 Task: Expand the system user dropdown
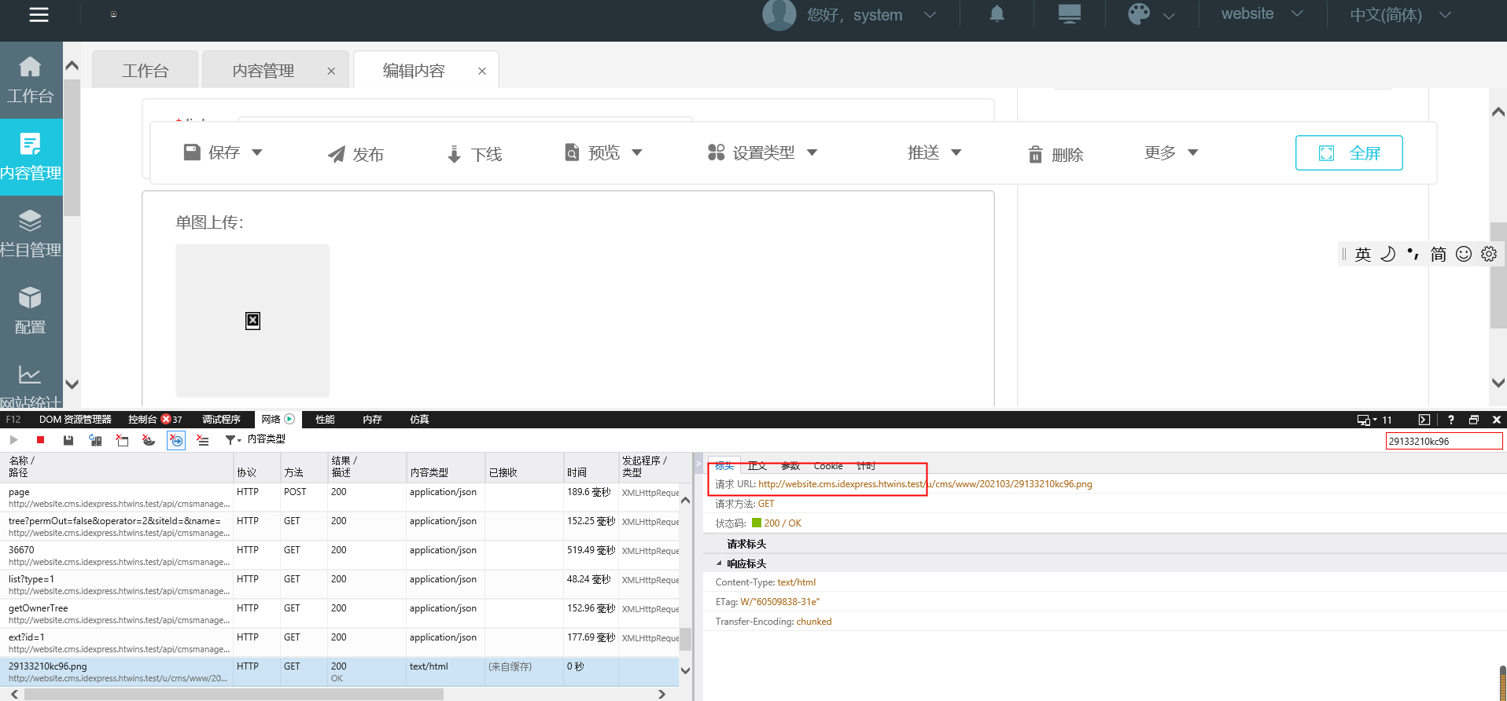point(930,15)
